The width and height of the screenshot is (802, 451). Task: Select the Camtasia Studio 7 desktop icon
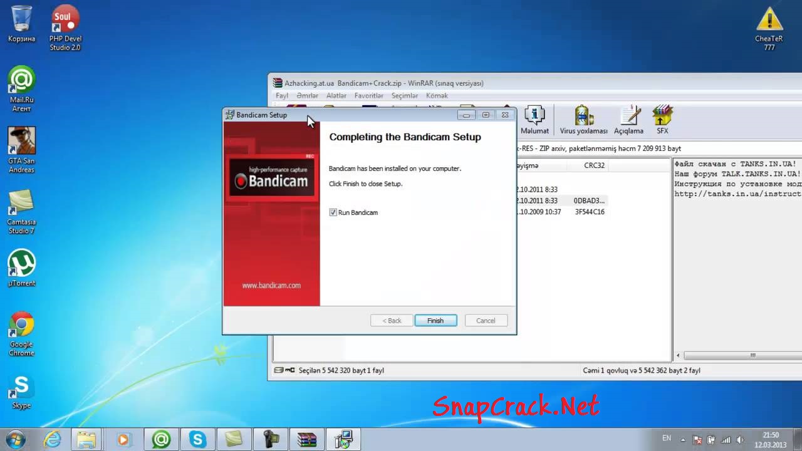[x=22, y=212]
